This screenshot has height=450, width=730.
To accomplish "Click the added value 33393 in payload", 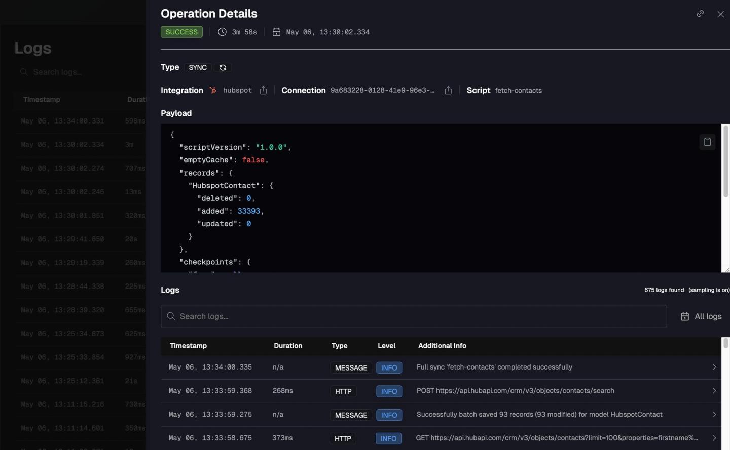I will tap(248, 211).
